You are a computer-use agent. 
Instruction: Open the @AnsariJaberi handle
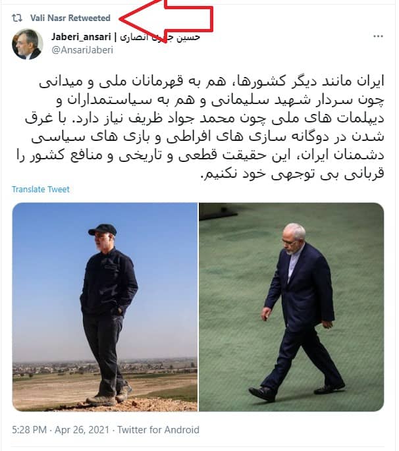click(x=82, y=50)
